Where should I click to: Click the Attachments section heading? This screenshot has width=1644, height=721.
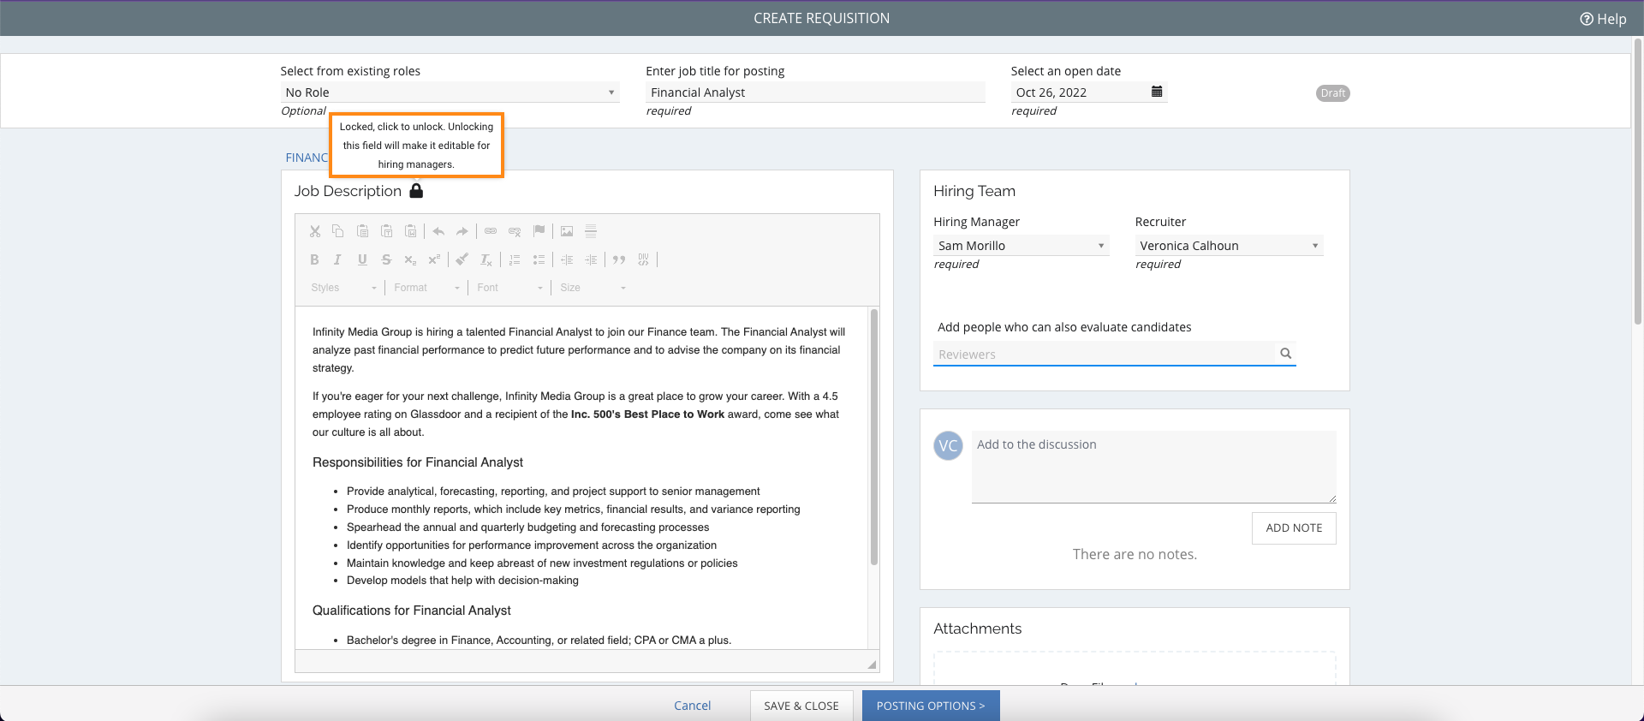pos(978,629)
